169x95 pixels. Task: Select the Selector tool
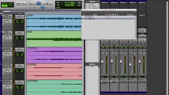pos(39,3)
